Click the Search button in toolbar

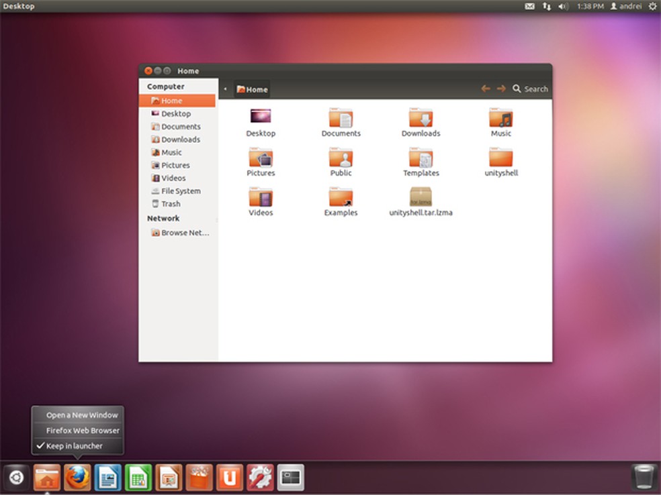coord(530,89)
